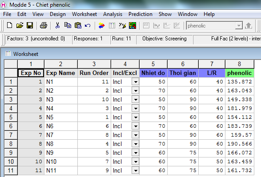Click the greyed percent plot icon
This screenshot has height=177, width=261.
[x=177, y=26]
